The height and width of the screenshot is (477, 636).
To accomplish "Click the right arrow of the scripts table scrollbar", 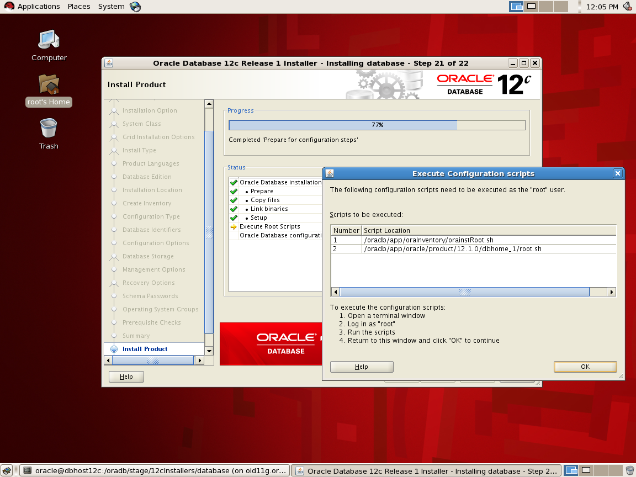I will tap(612, 291).
